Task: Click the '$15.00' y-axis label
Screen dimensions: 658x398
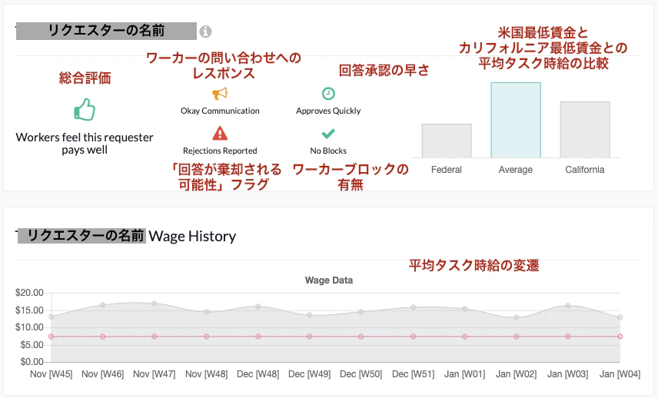Action: tap(29, 310)
